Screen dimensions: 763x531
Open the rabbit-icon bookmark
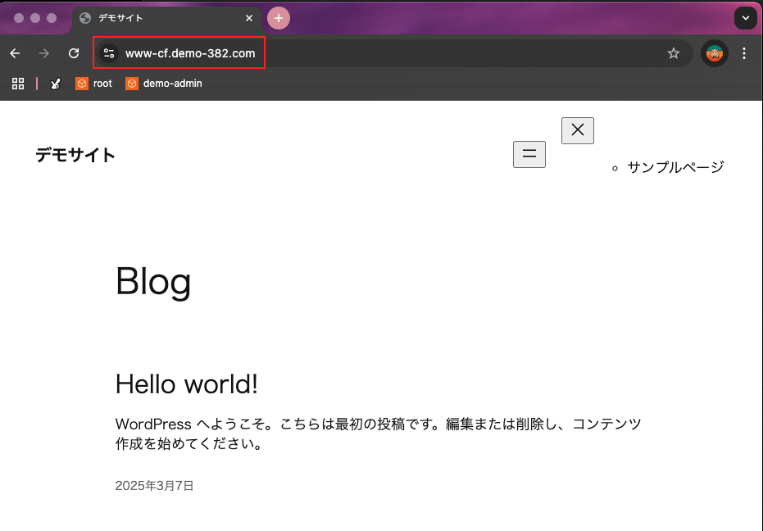(56, 84)
